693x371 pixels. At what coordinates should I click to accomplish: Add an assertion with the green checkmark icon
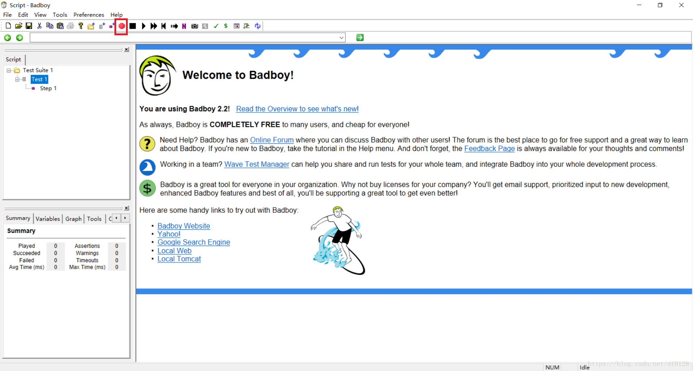(216, 26)
